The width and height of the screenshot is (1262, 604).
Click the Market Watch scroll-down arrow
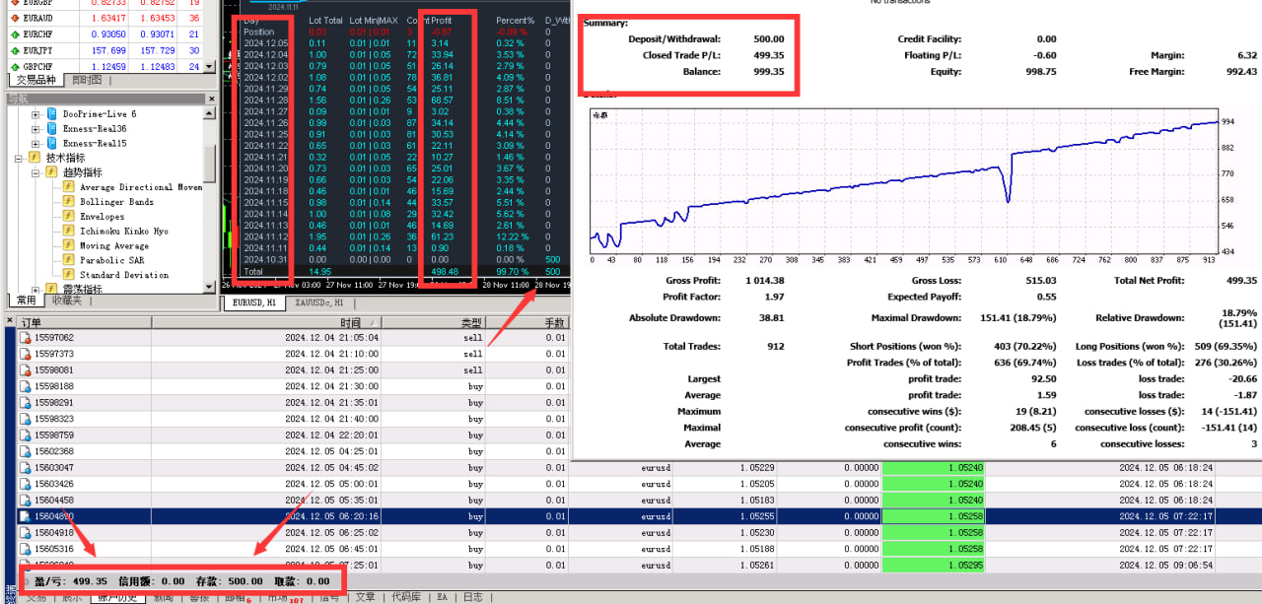210,67
